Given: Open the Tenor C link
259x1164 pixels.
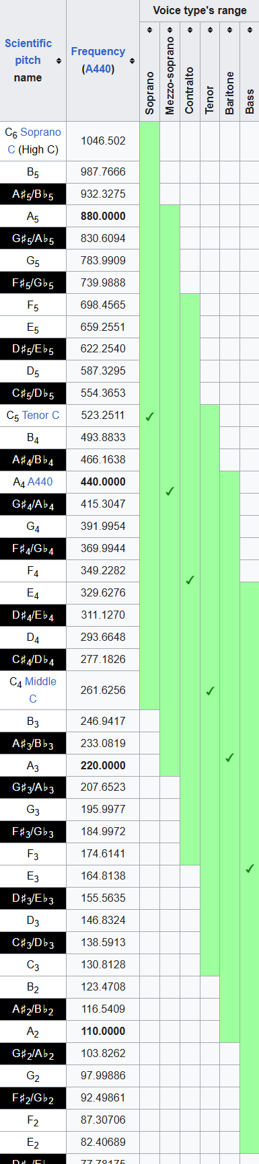Looking at the screenshot, I should (40, 415).
